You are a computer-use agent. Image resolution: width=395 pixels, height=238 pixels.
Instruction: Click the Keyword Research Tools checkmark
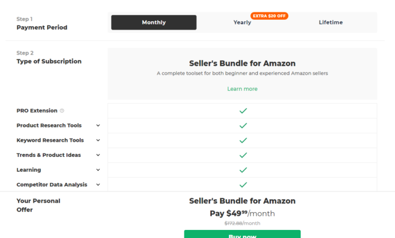pyautogui.click(x=243, y=140)
